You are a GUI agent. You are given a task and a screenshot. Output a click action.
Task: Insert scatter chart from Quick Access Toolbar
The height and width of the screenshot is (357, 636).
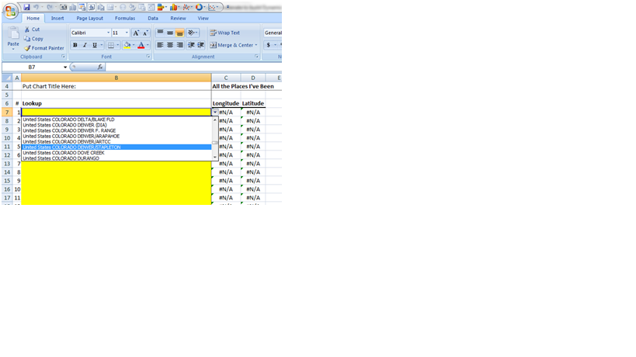211,7
